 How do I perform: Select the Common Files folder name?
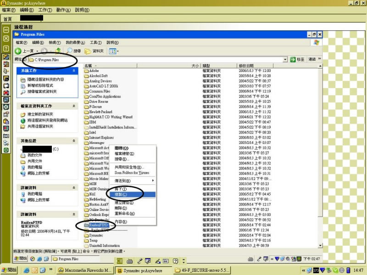tap(100, 91)
